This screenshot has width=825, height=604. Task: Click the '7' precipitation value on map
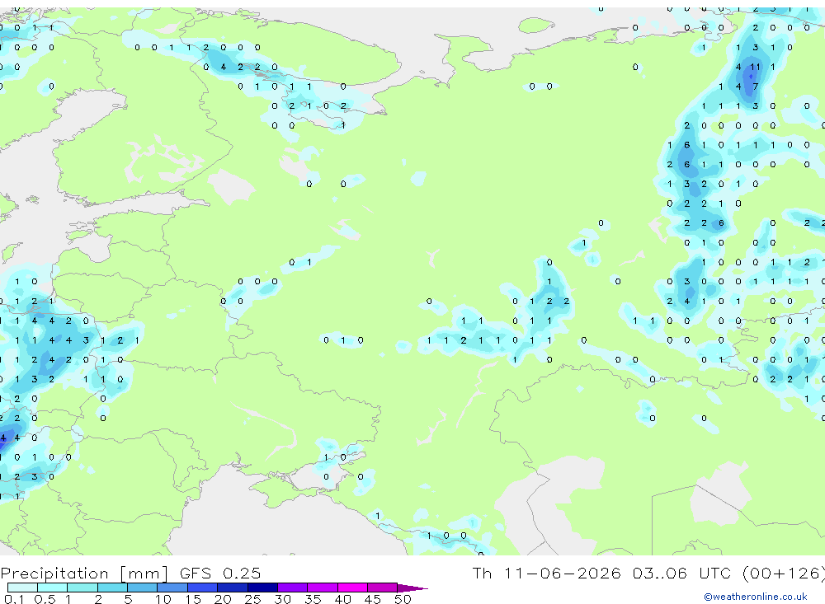[756, 87]
